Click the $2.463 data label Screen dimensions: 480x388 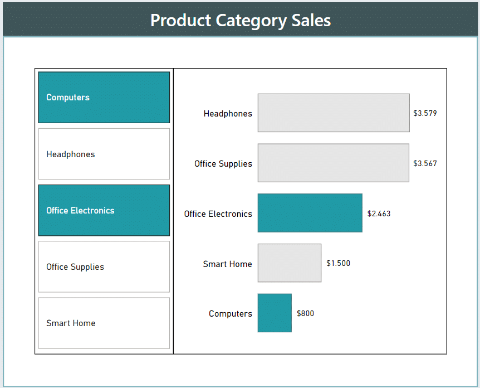[x=379, y=214]
